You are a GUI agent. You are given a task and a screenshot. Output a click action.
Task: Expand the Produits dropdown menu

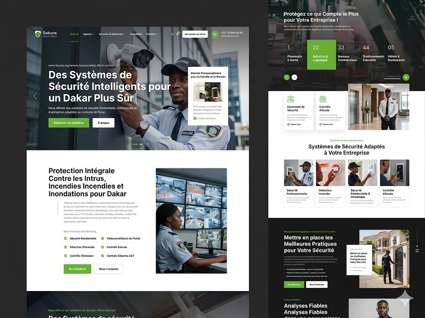pyautogui.click(x=152, y=34)
